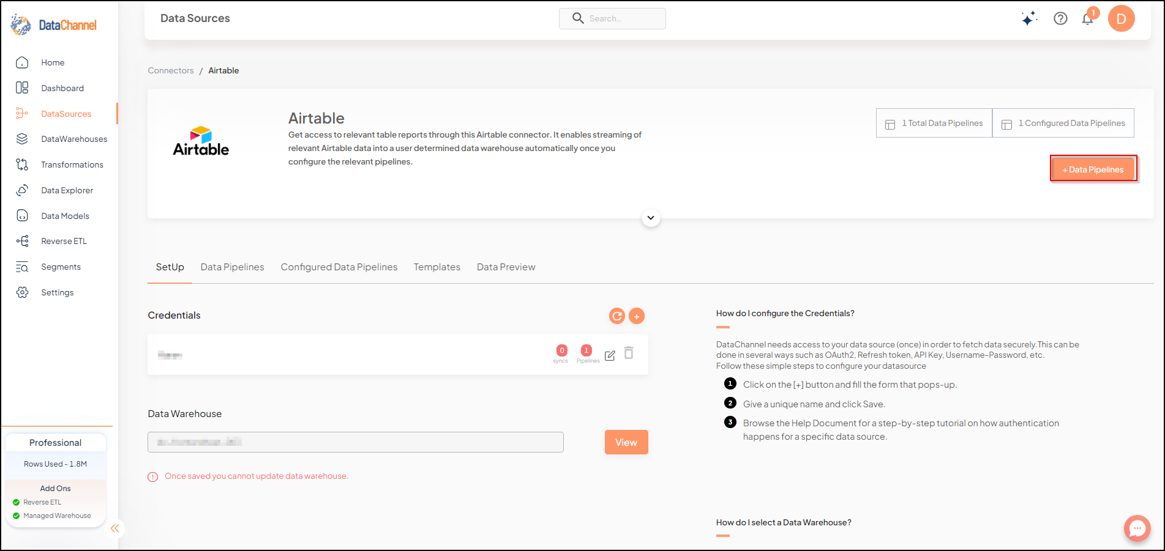Open Settings label in sidebar
Screen dimensions: 1165x551
(x=57, y=292)
